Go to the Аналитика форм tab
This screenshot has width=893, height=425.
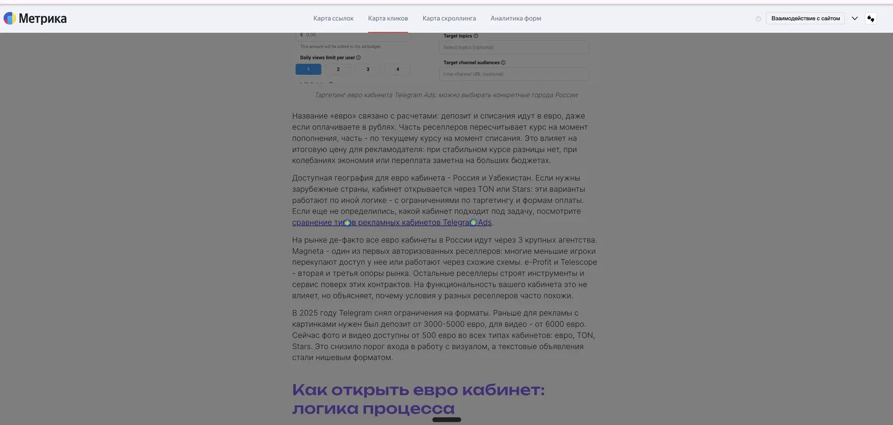point(516,19)
